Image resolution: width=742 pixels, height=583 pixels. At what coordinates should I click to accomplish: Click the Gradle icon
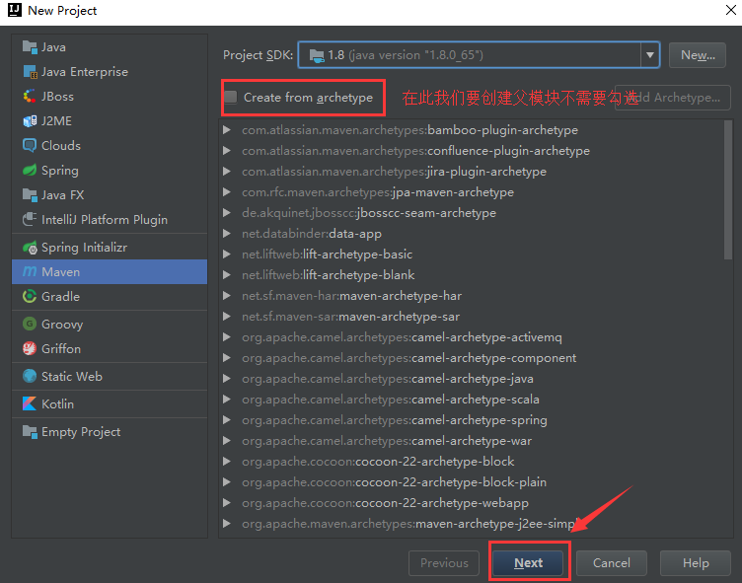30,297
